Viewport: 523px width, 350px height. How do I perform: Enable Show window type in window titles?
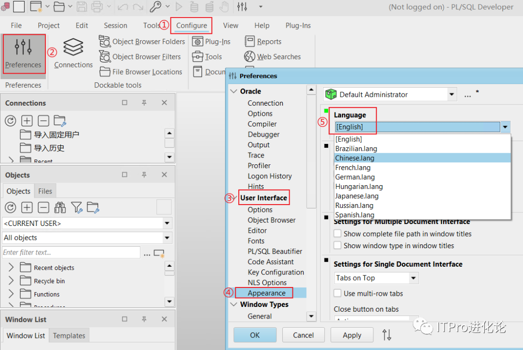pos(338,245)
